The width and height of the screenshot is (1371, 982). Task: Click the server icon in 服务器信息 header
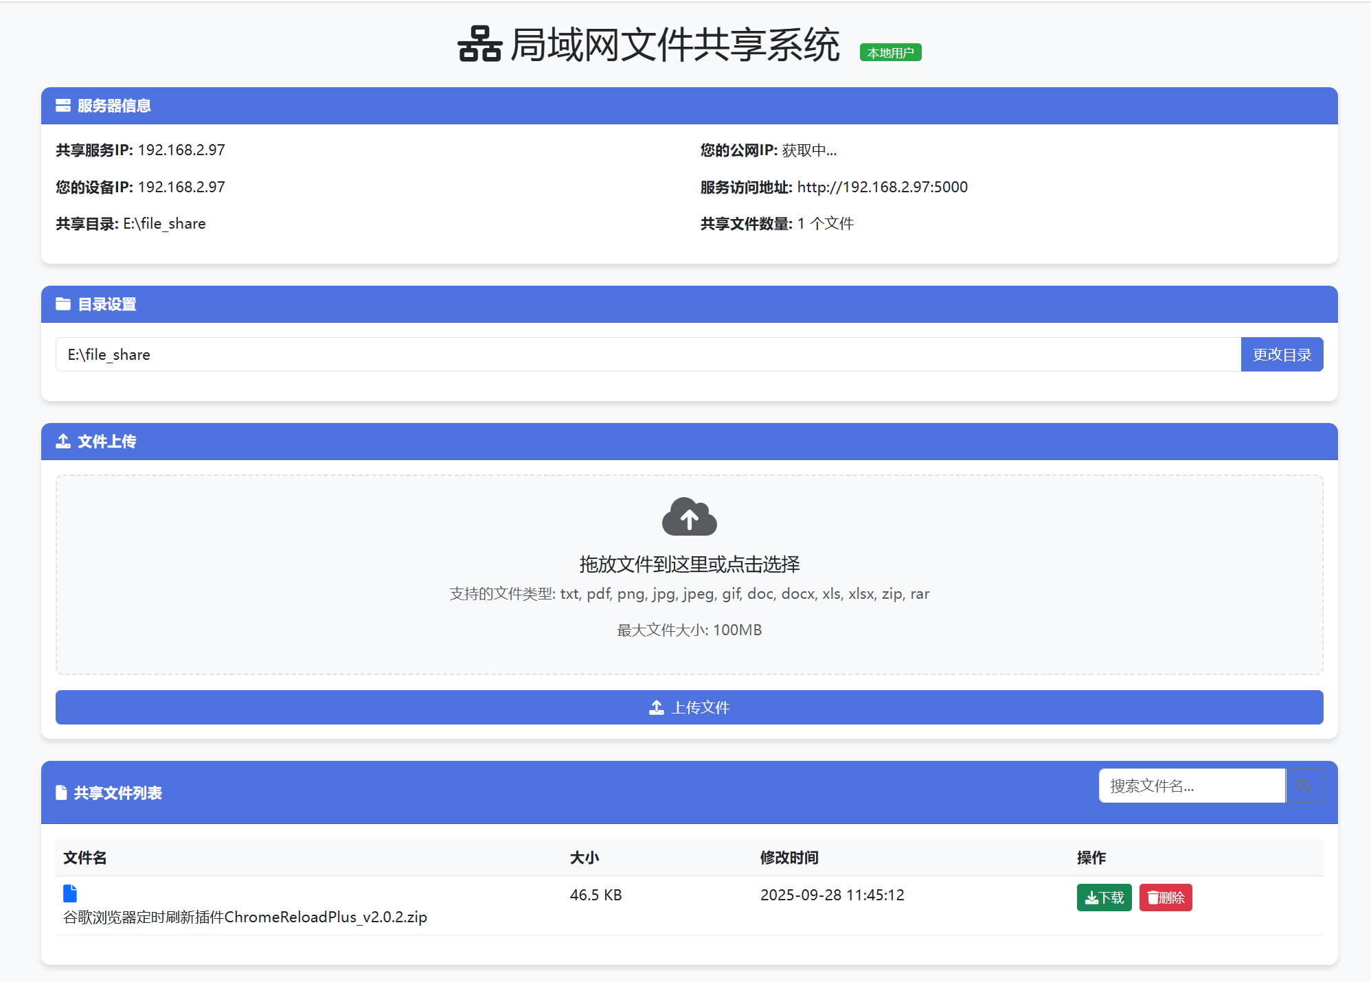(63, 106)
